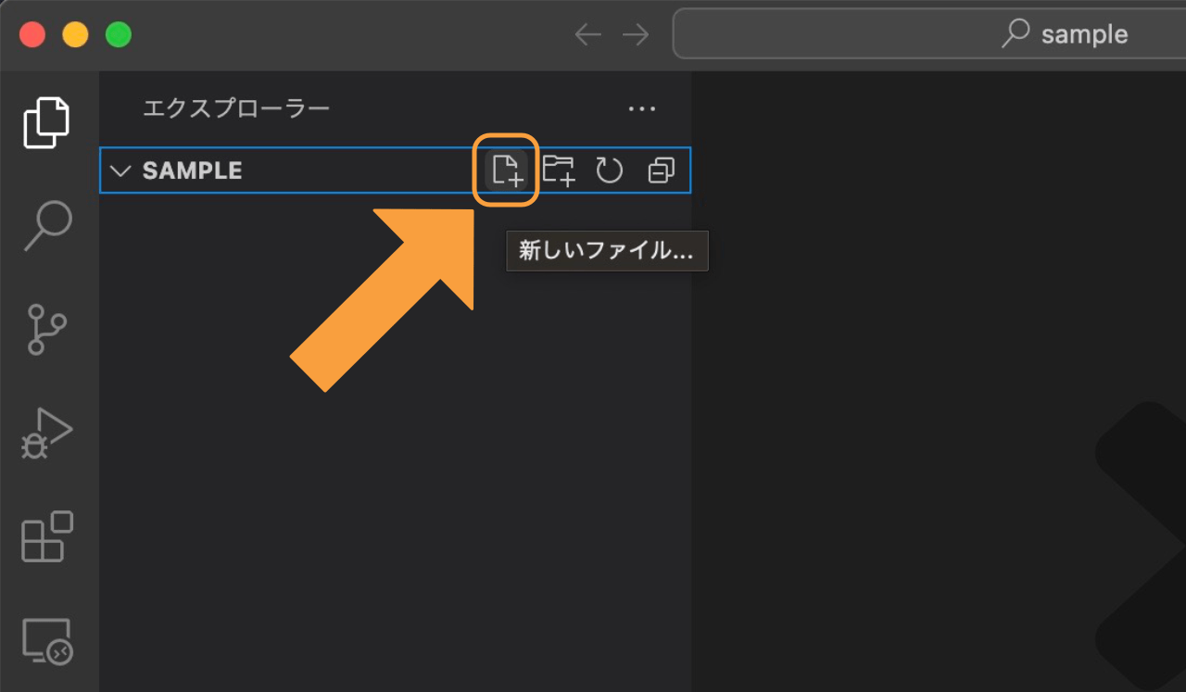
Task: Open the Remote Explorer view
Action: [47, 641]
